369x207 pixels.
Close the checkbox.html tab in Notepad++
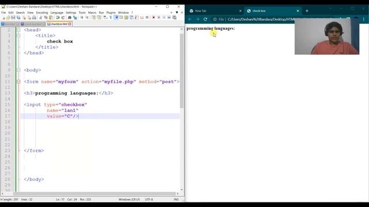(x=69, y=24)
